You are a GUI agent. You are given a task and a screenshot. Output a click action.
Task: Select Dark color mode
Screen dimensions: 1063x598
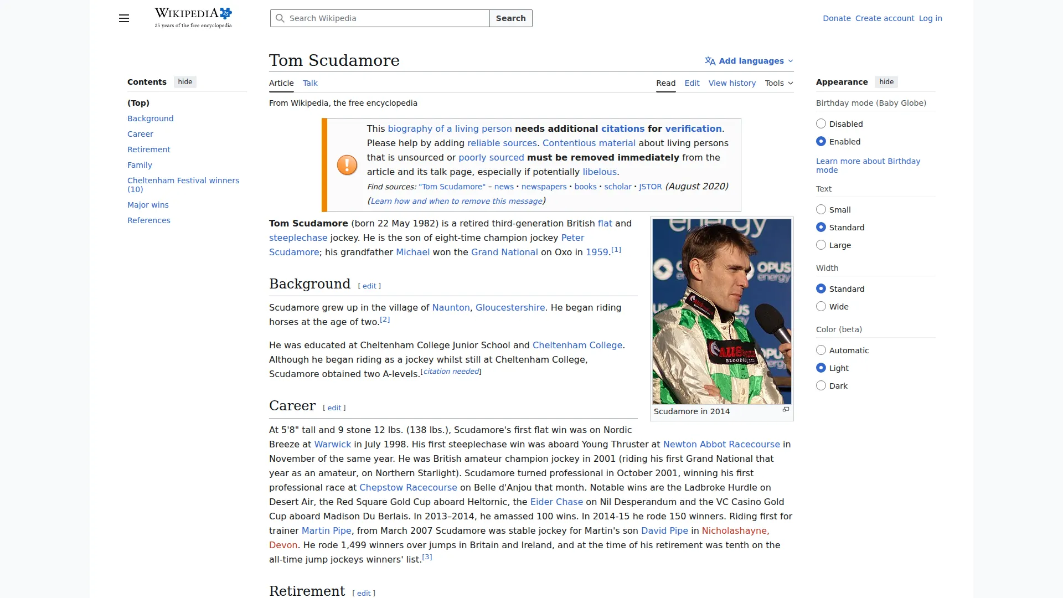[x=821, y=385]
